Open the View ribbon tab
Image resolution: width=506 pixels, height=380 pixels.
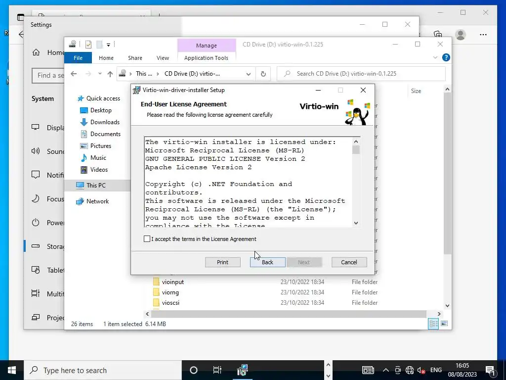tap(163, 58)
